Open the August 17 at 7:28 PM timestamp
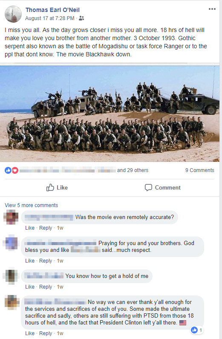Screen dimensions: 222x339 (x=50, y=18)
